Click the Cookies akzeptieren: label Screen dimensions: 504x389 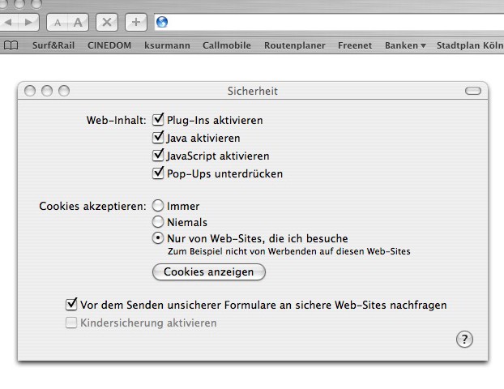[x=92, y=206]
